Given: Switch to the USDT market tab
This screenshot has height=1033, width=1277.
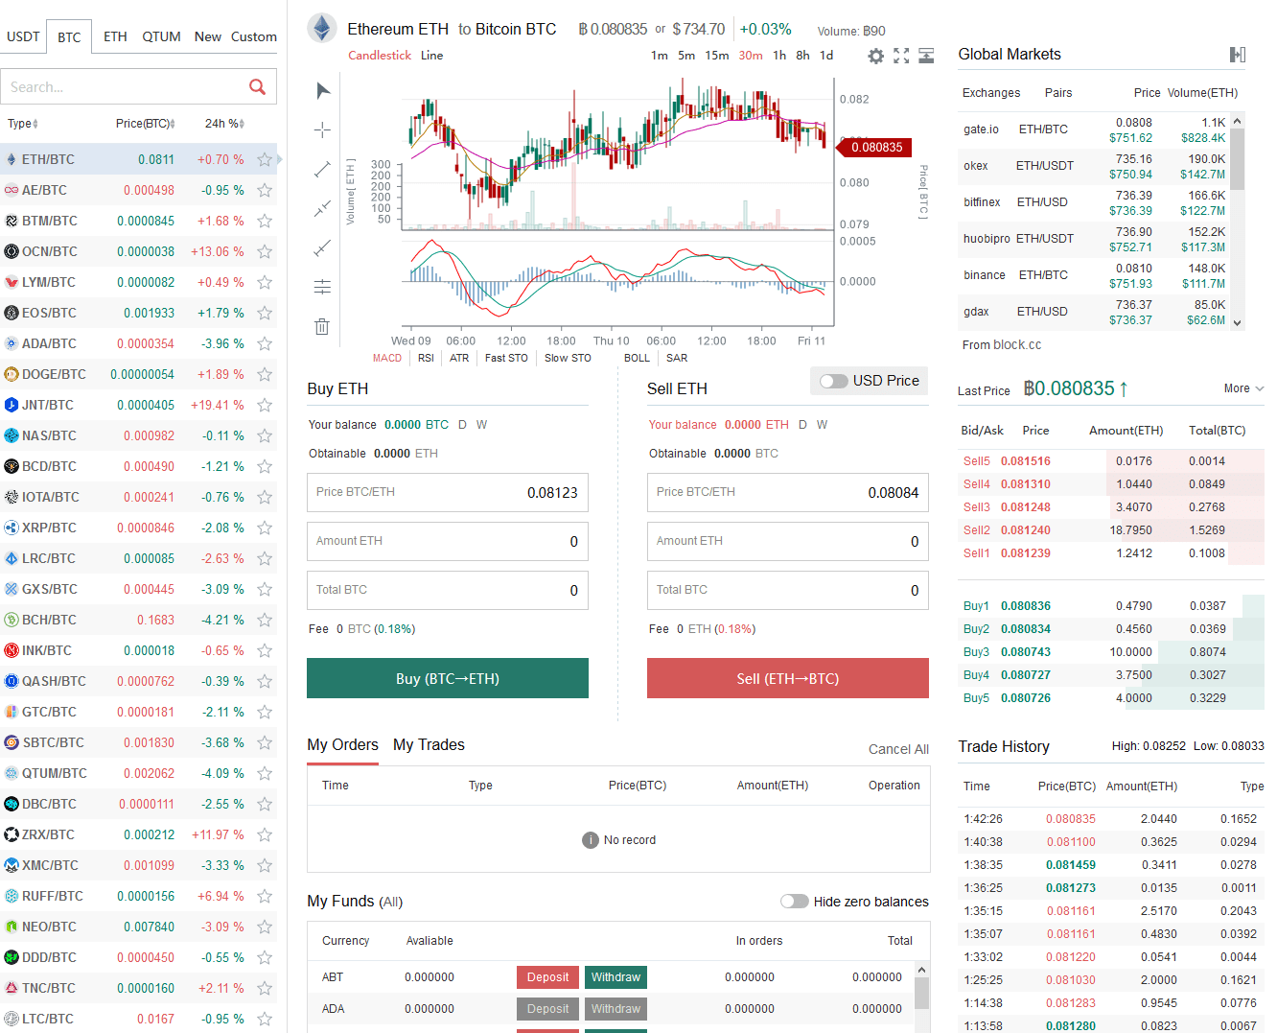Looking at the screenshot, I should (23, 36).
